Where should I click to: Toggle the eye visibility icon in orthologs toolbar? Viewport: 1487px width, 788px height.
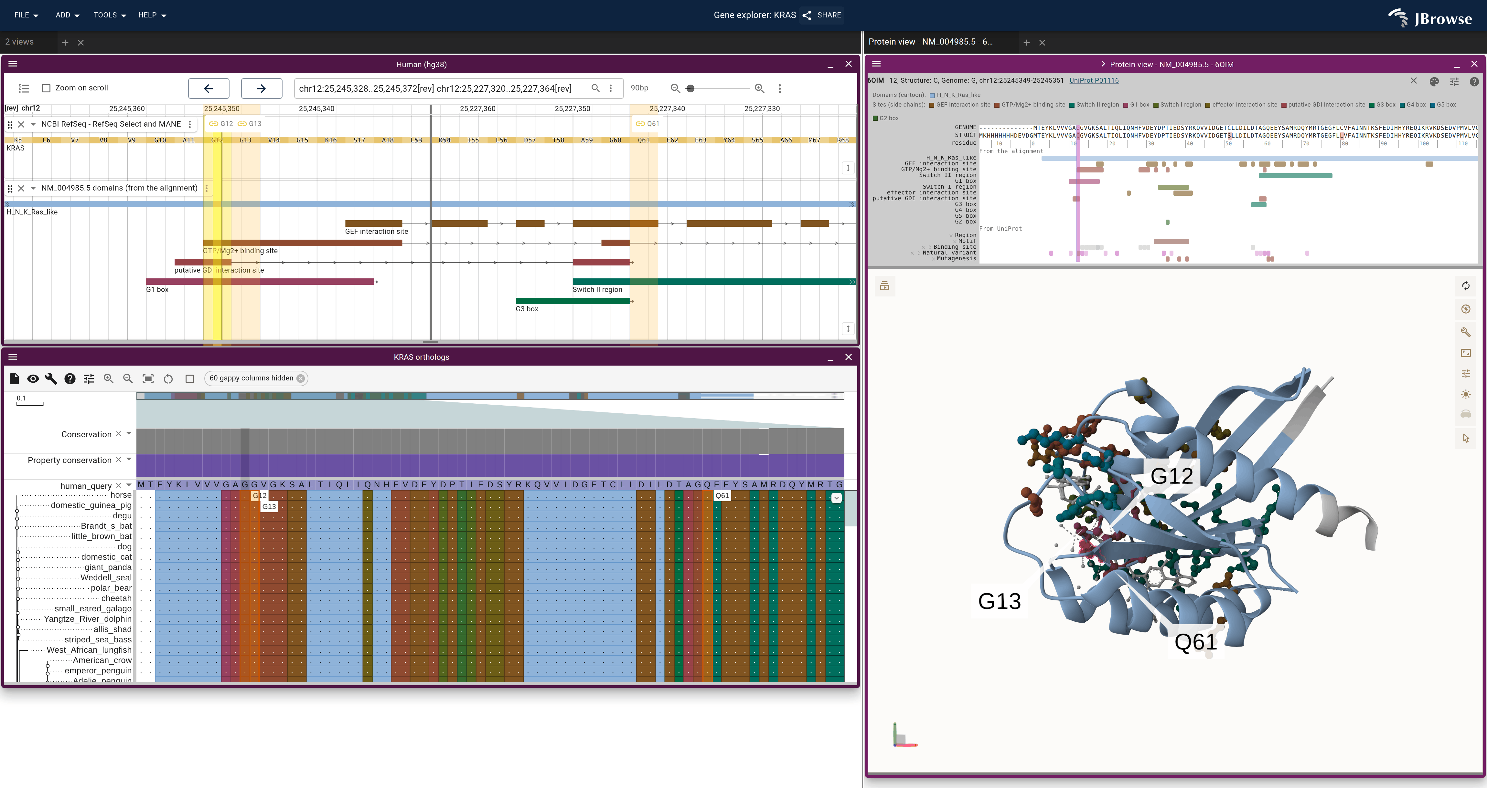coord(33,378)
